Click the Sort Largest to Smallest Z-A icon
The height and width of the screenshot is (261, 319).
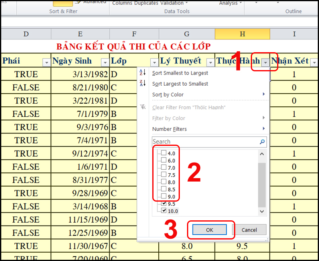pyautogui.click(x=143, y=84)
